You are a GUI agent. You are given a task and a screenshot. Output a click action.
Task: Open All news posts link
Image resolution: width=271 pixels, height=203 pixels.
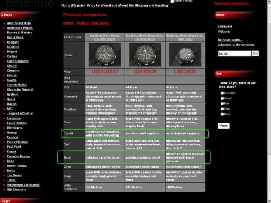230,40
